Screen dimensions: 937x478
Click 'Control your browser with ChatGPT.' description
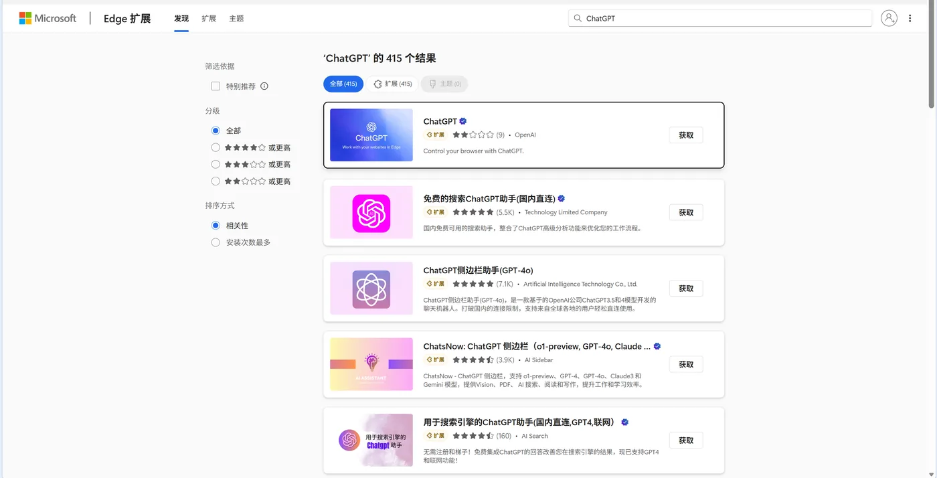[x=473, y=151]
